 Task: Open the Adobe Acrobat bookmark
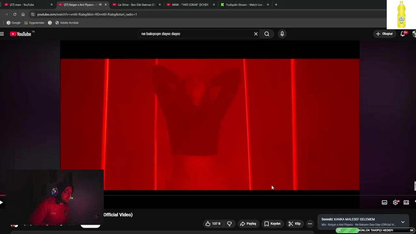point(67,23)
